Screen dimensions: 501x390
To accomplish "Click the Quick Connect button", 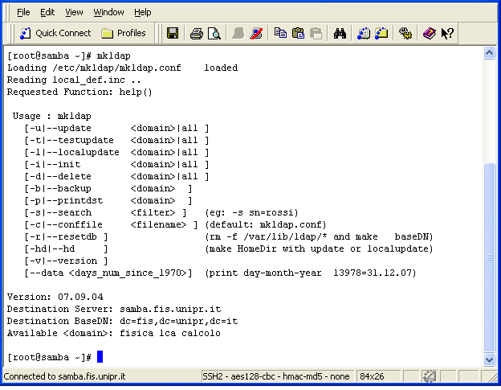I will [55, 33].
